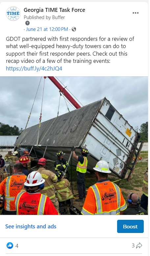
Task: Click the red crane boom in the photo
Action: point(64,92)
